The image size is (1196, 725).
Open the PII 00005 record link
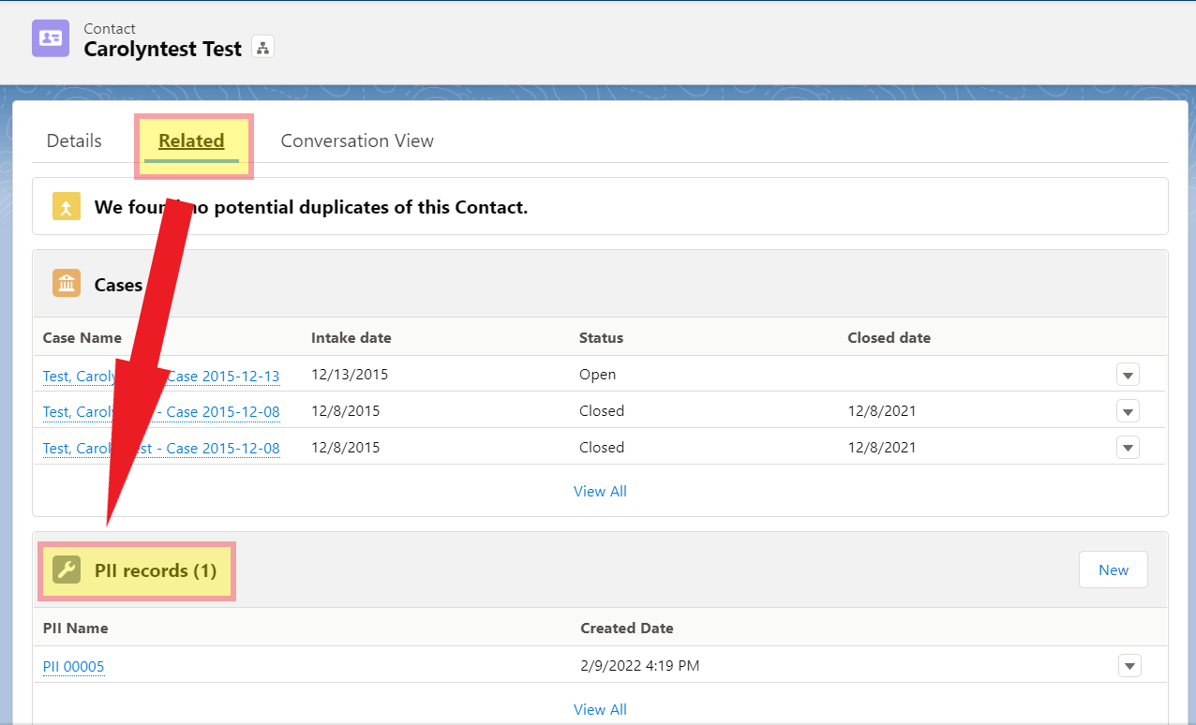pos(73,667)
